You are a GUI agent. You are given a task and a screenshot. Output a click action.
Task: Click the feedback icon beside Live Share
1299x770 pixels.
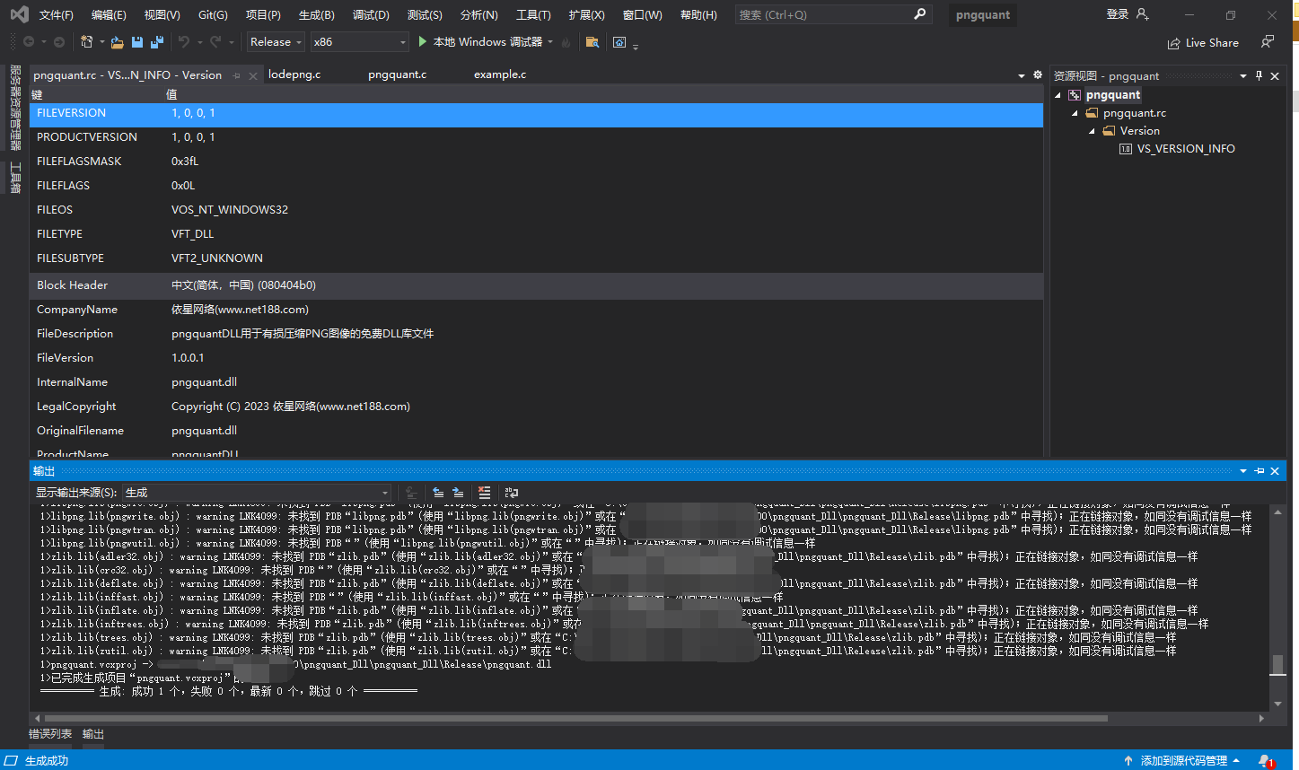pyautogui.click(x=1267, y=42)
